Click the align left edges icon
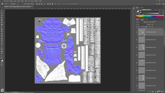 [37, 4]
